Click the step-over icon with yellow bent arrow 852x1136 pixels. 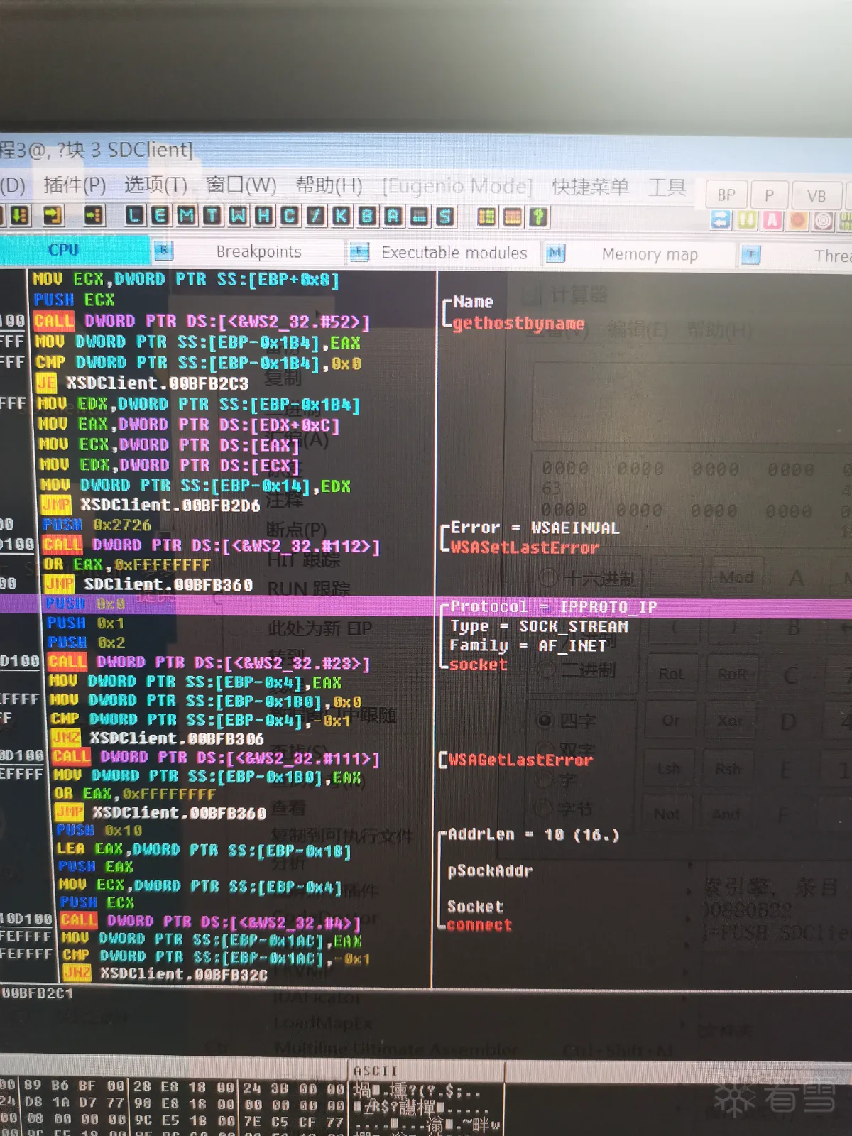53,214
